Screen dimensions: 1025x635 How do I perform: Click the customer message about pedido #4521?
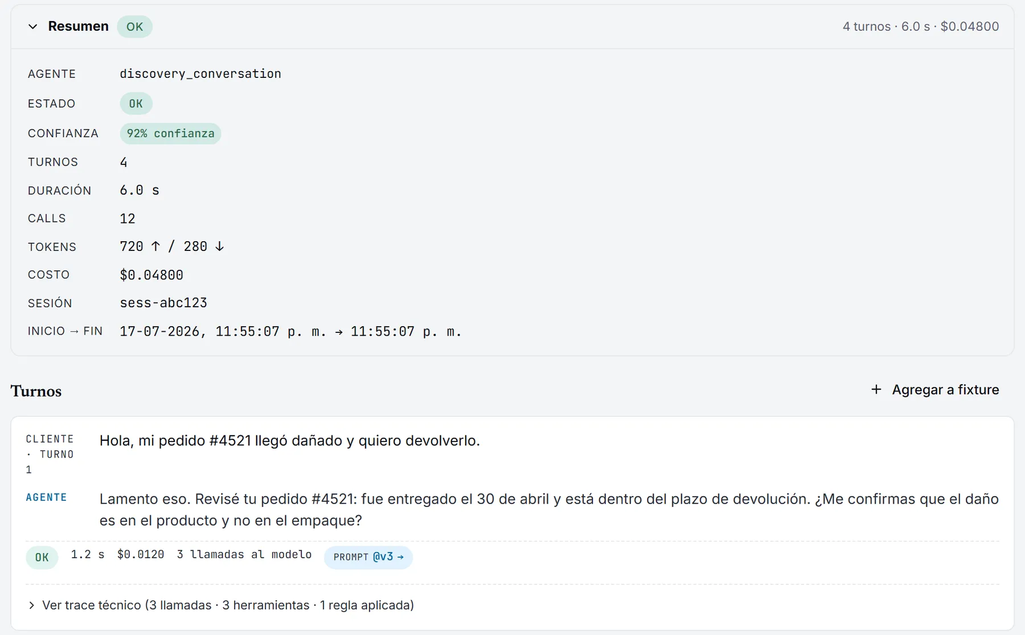pos(290,441)
